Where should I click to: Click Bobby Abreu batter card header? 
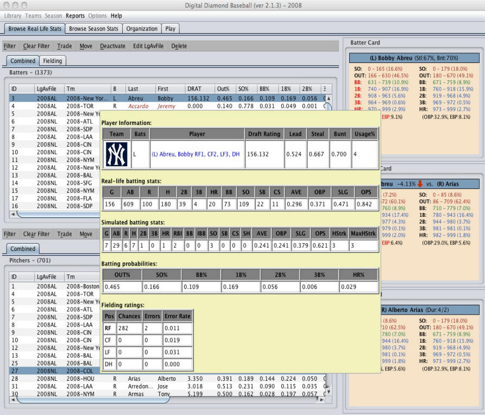pos(414,58)
